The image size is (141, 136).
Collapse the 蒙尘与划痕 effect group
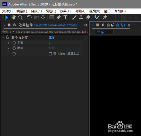[3, 38]
